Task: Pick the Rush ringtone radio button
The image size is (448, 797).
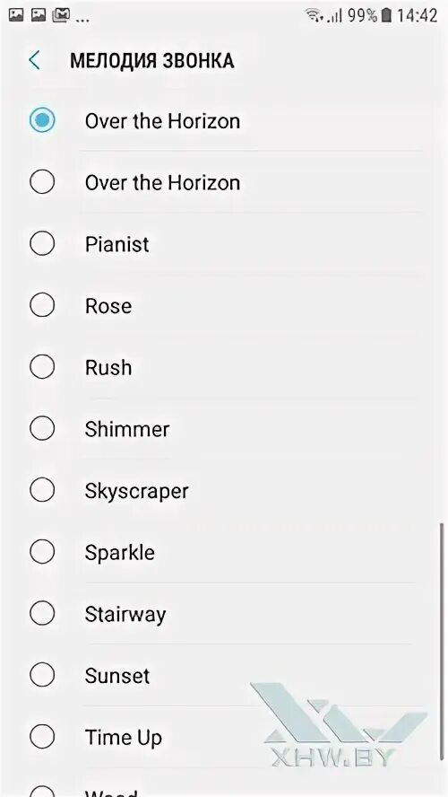Action: (x=42, y=367)
